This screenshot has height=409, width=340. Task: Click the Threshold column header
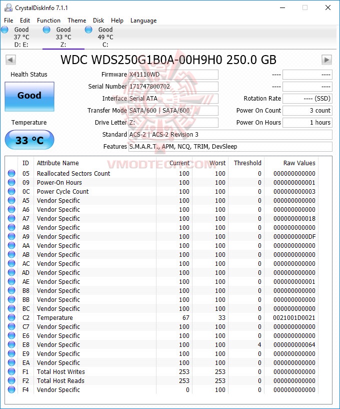[x=247, y=163]
